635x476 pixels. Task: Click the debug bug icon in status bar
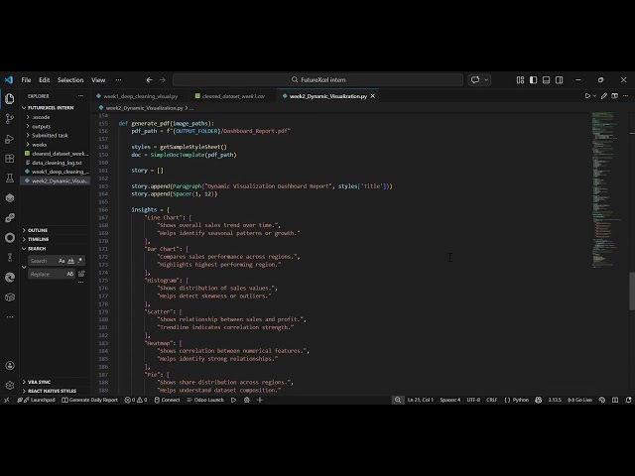[x=247, y=400]
